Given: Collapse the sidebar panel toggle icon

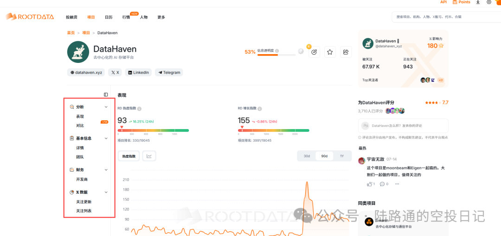Looking at the screenshot, I should pyautogui.click(x=106, y=94).
